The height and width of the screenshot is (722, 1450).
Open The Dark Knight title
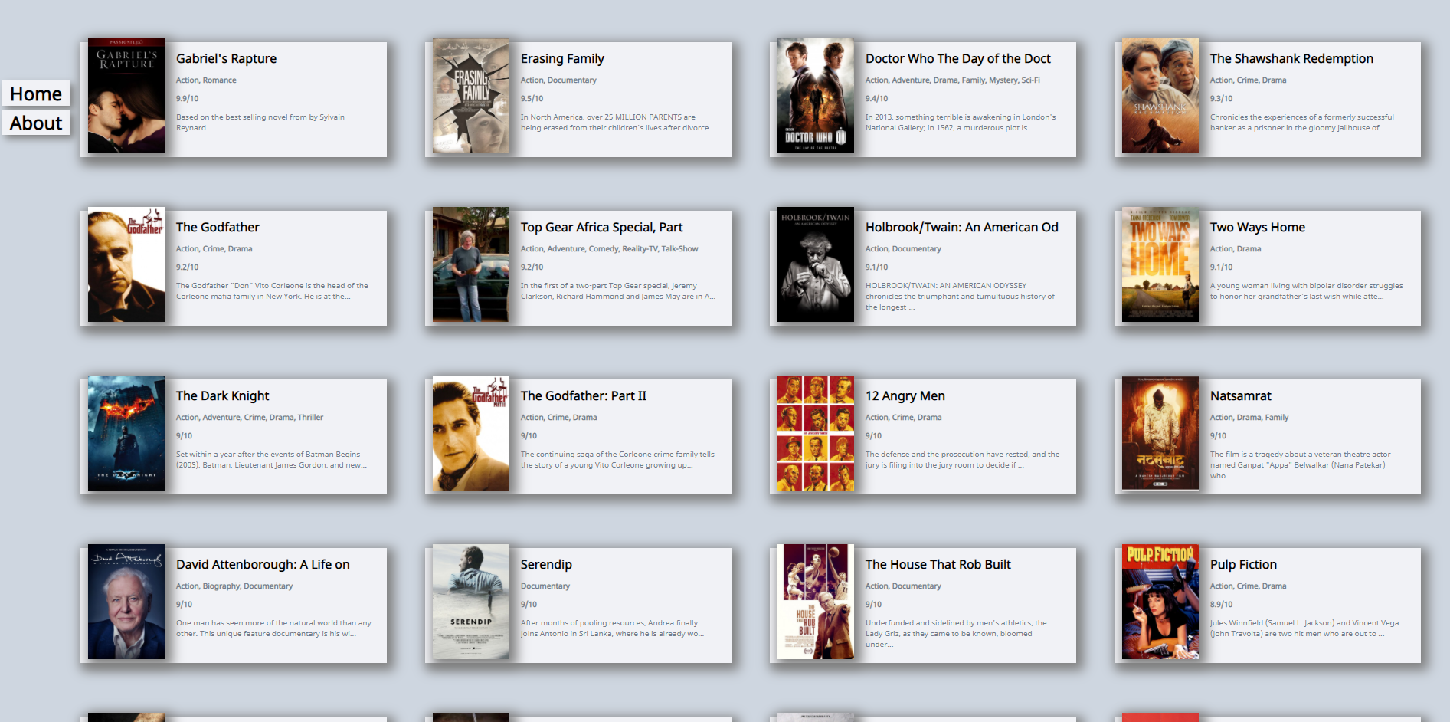pos(222,396)
